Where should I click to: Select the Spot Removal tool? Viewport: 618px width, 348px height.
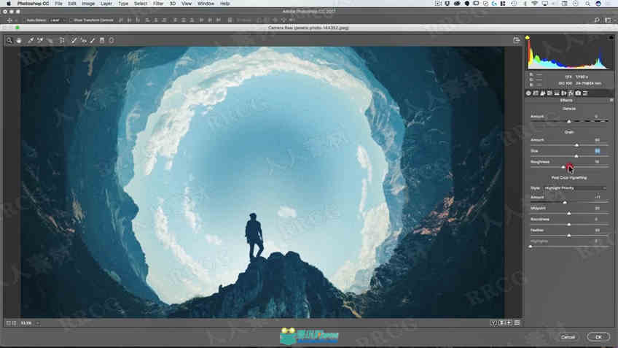click(x=74, y=40)
